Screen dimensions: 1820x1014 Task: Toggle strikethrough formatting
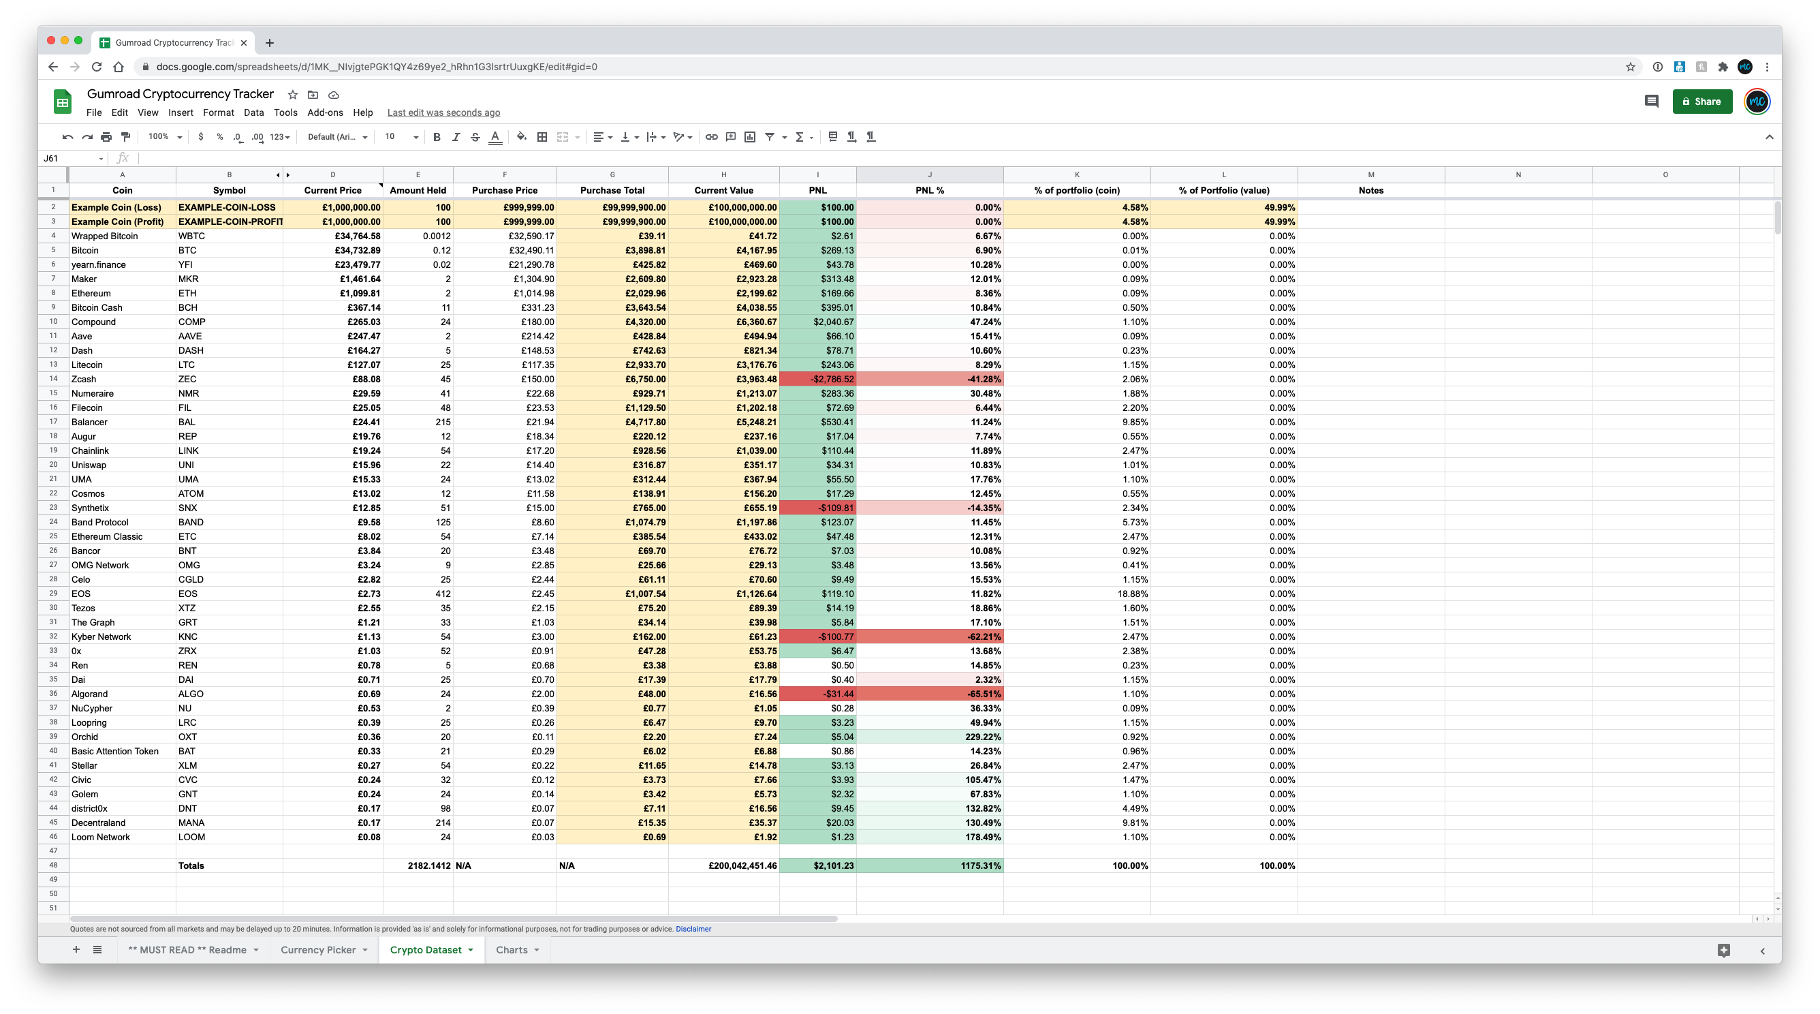(475, 136)
